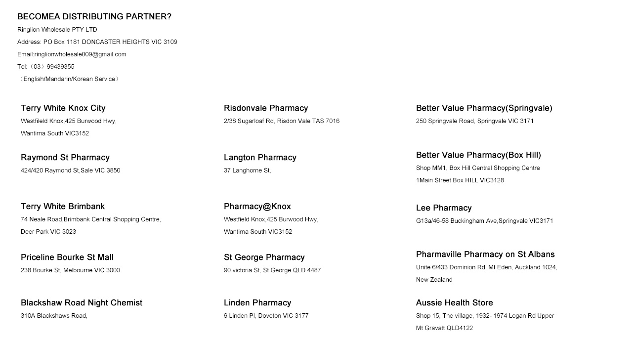Select the Terry White Knox City listing
The image size is (636, 338).
(63, 108)
